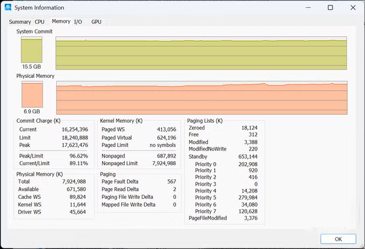Click the Paging group heading

107,175
